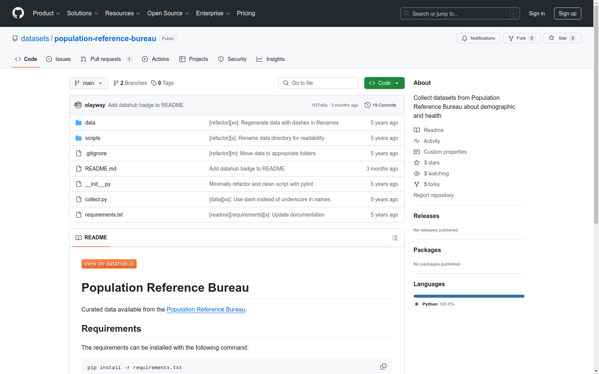Open the main branch selector dropdown
599x374 pixels.
click(89, 83)
